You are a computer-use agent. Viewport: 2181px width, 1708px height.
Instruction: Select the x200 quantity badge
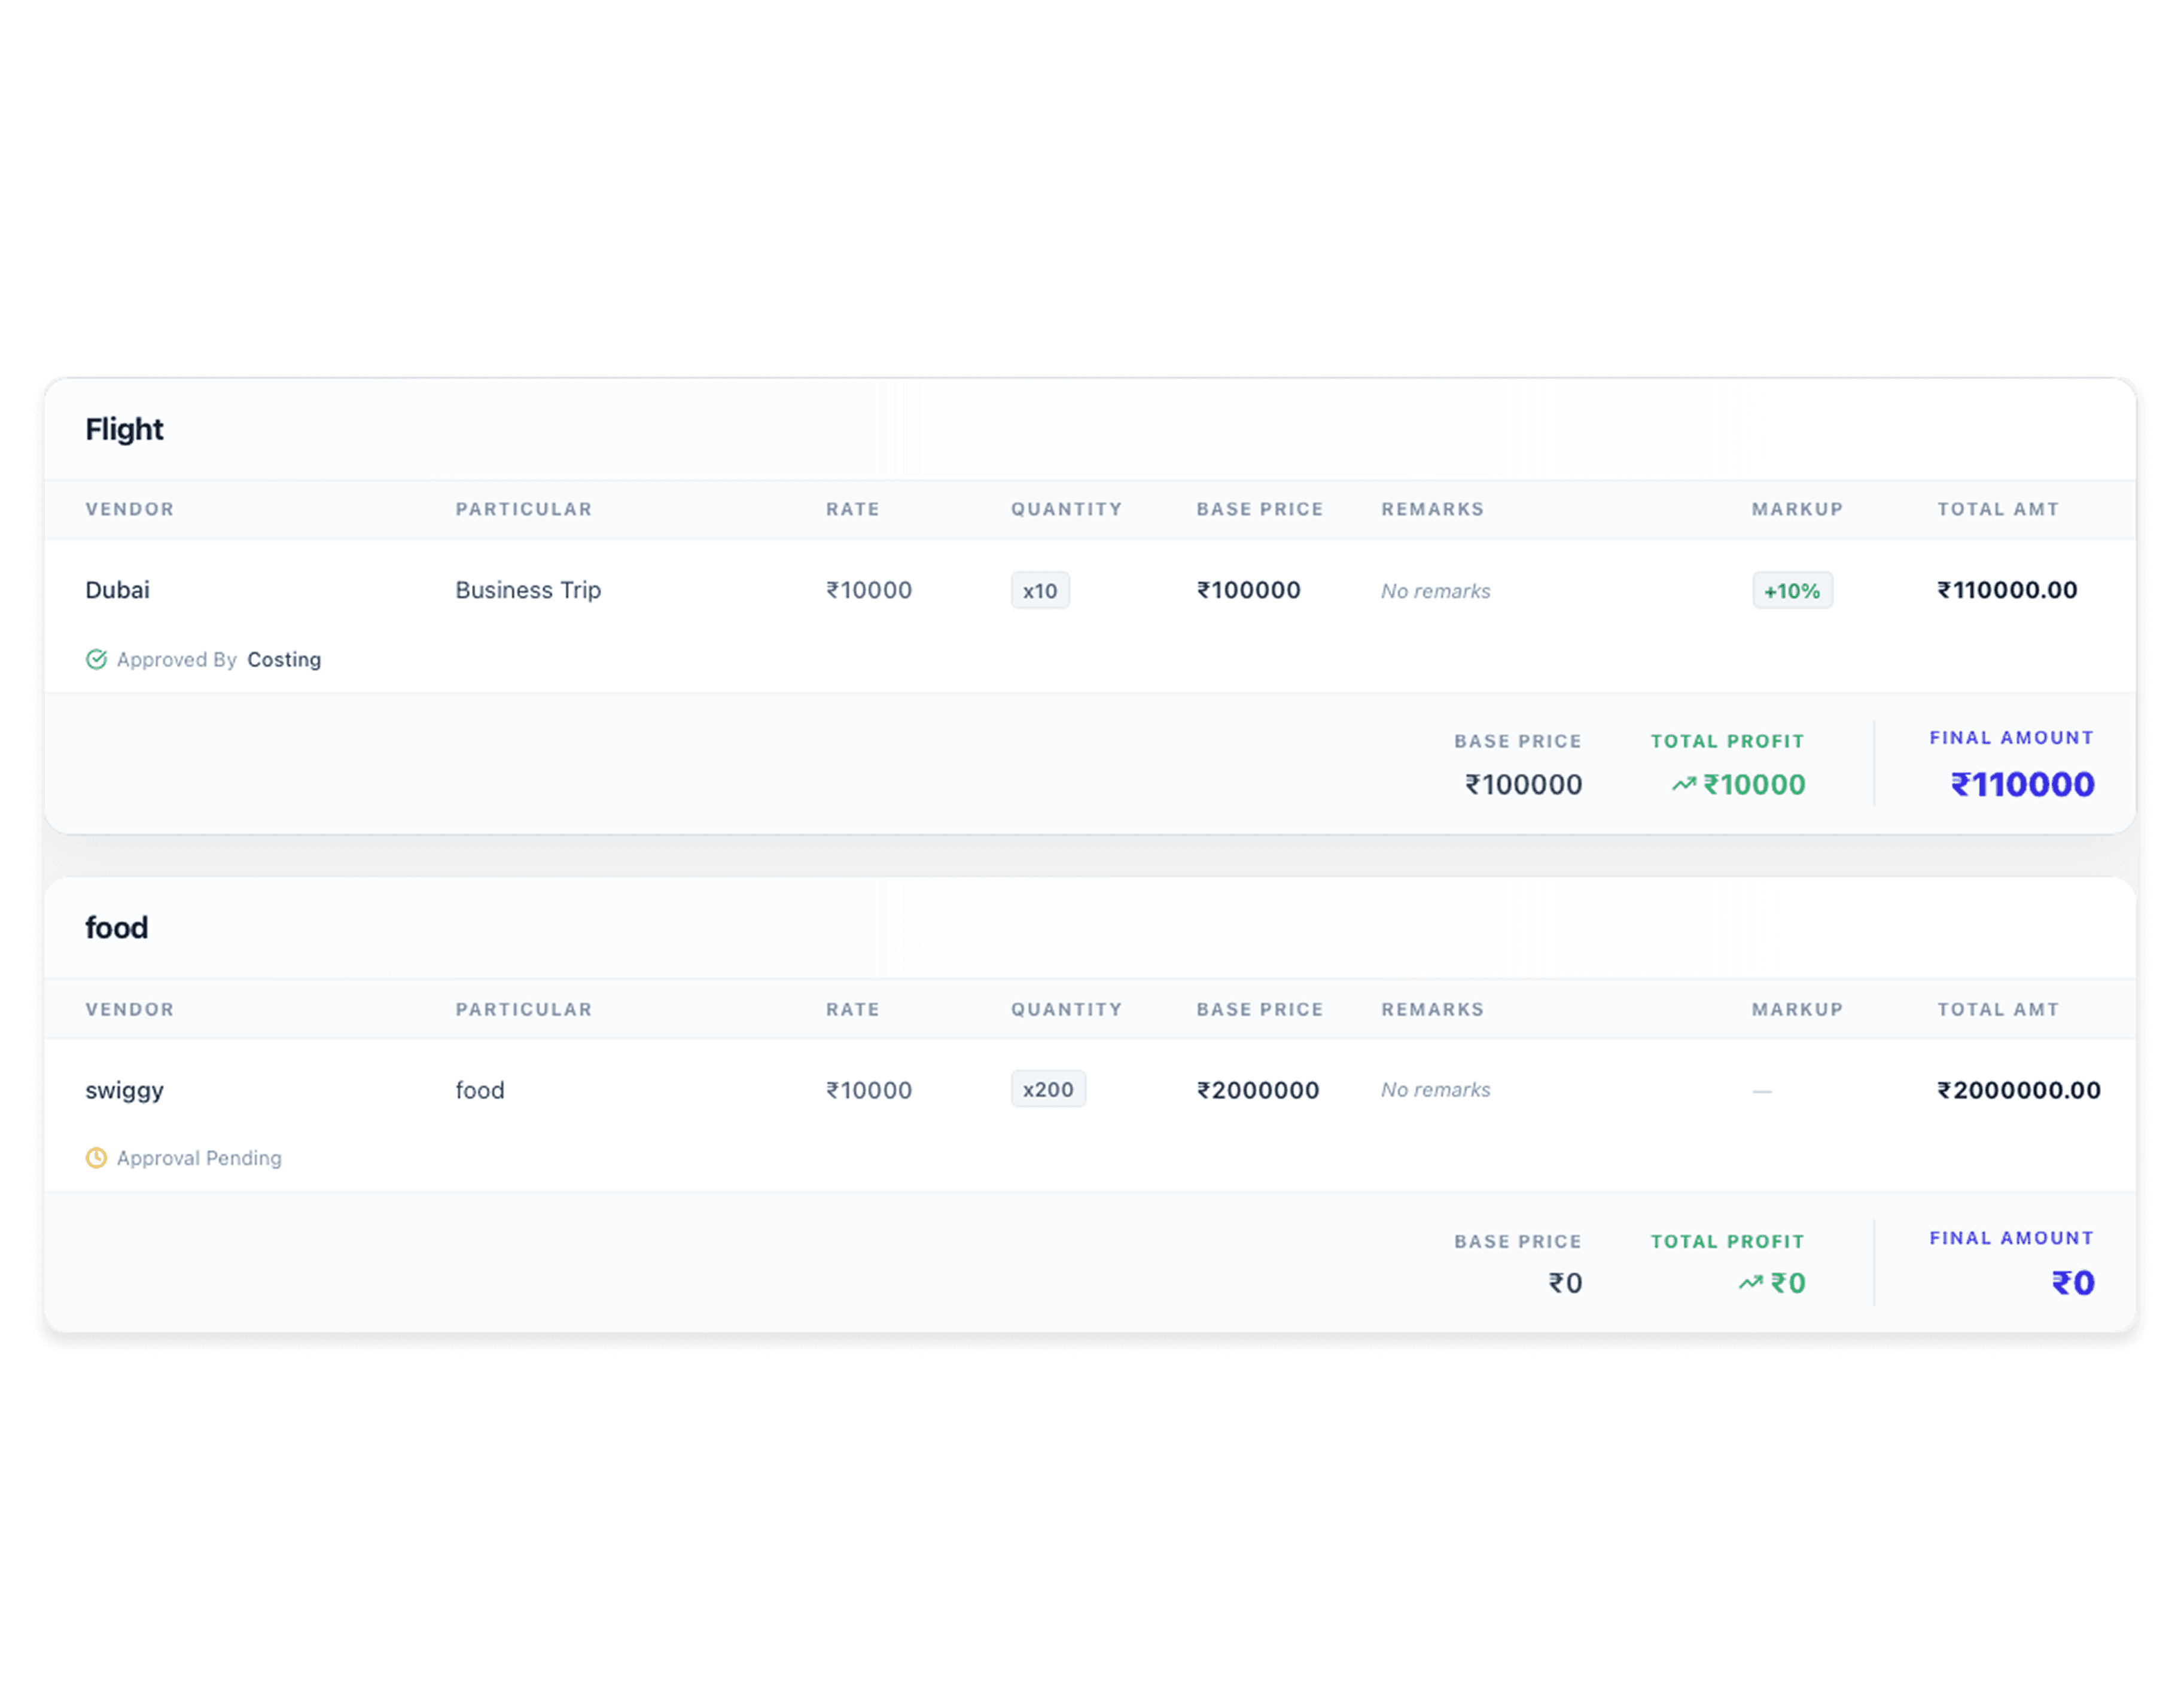point(1048,1089)
